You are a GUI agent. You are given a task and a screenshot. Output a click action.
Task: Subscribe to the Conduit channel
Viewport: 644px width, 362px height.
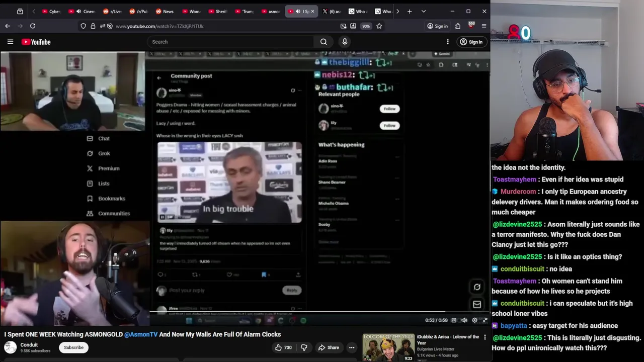click(x=73, y=347)
